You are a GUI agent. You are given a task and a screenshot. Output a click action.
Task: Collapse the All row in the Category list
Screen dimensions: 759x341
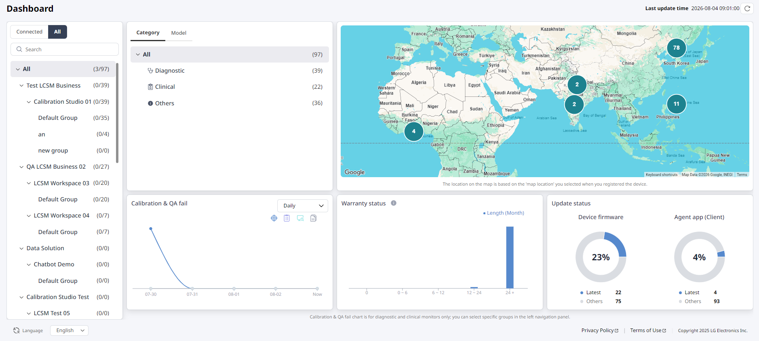click(138, 54)
